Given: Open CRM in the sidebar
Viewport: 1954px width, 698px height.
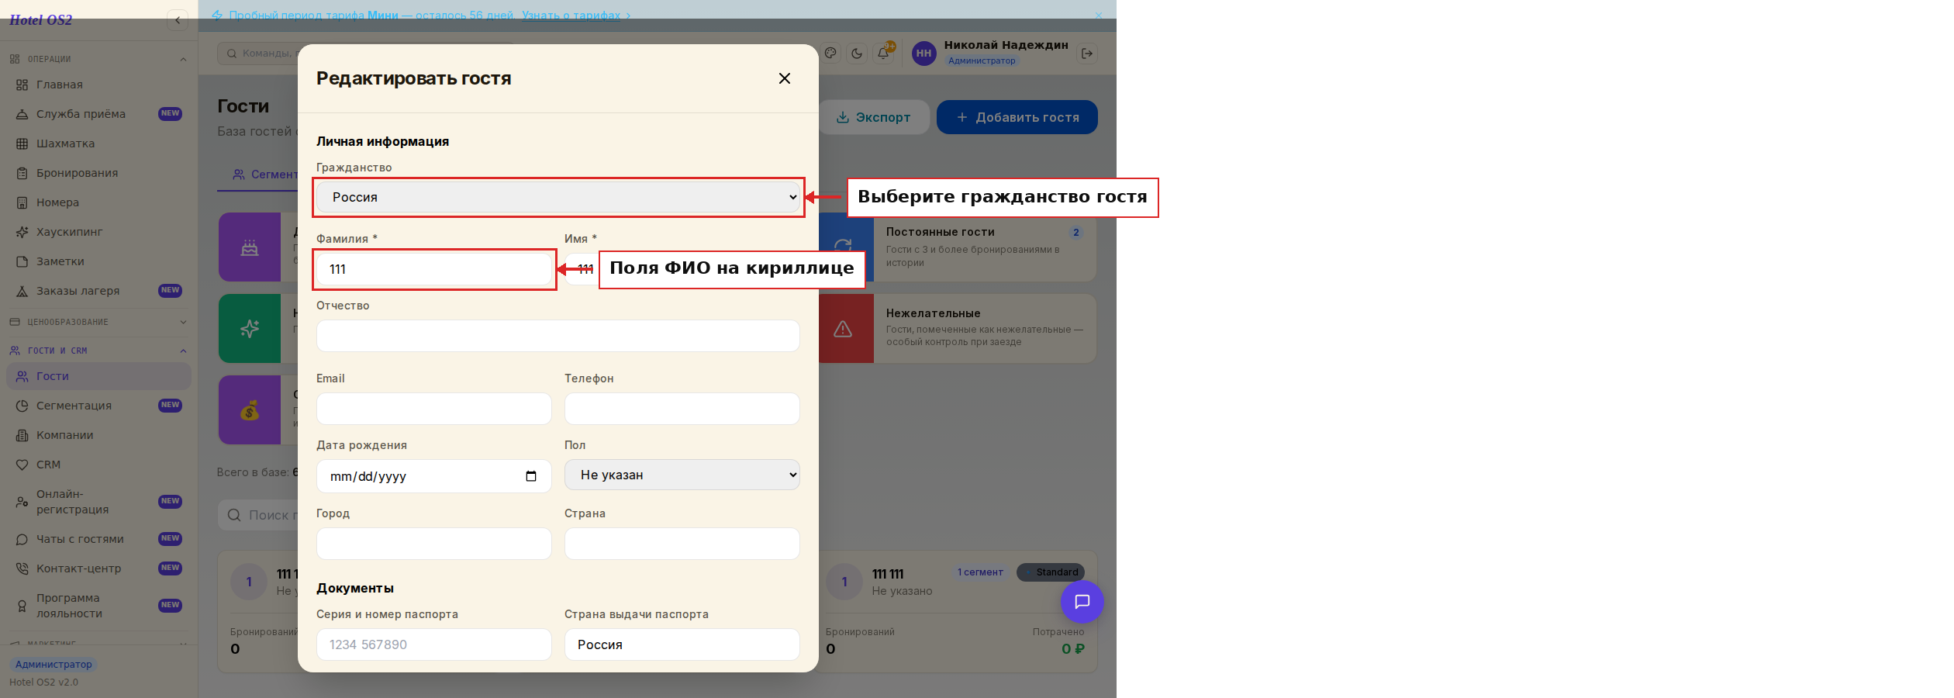Looking at the screenshot, I should click(x=98, y=465).
